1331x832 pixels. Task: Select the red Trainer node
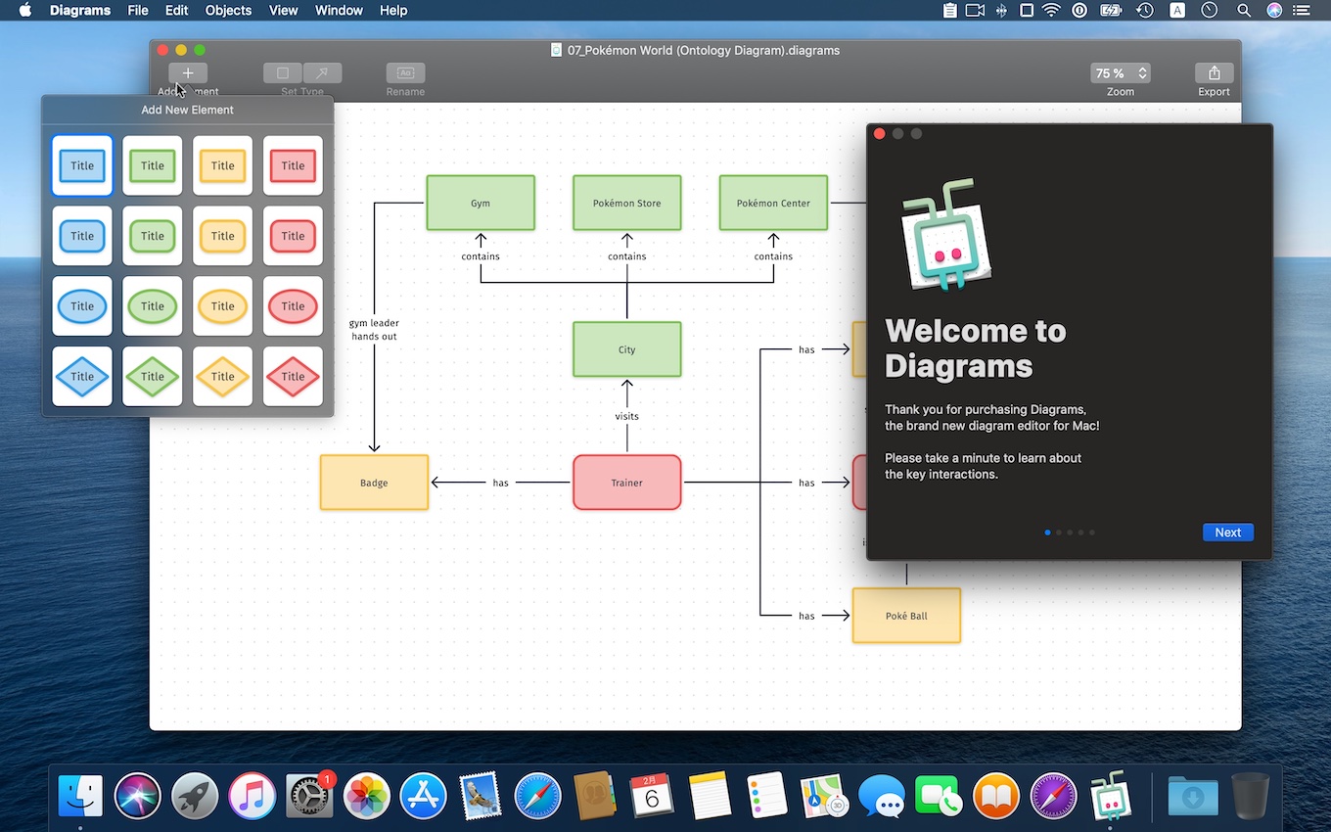pos(627,483)
